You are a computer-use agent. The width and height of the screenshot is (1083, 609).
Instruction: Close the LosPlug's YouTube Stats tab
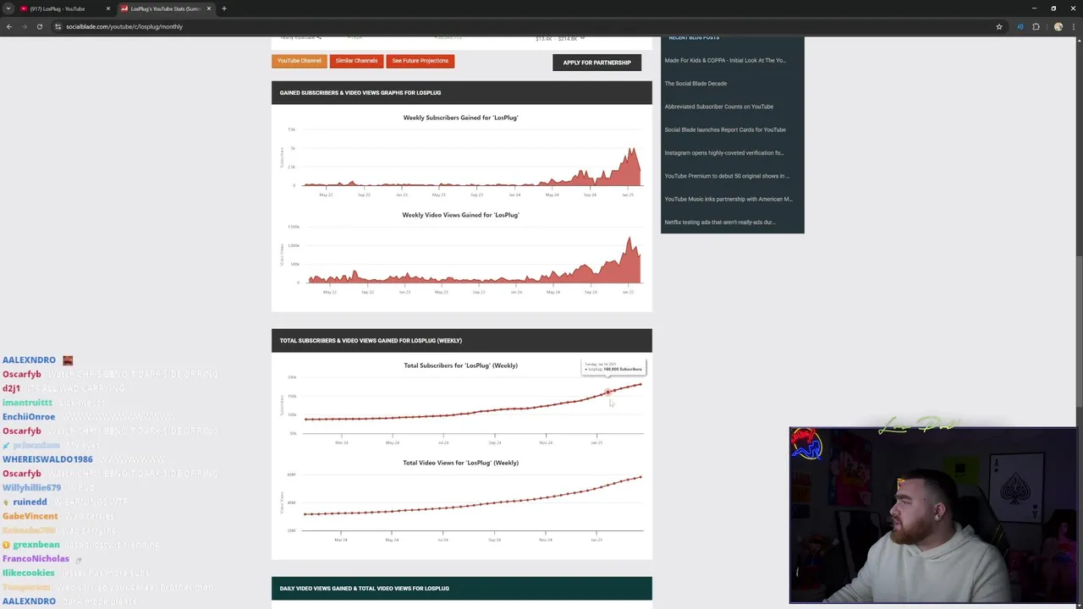[x=209, y=8]
